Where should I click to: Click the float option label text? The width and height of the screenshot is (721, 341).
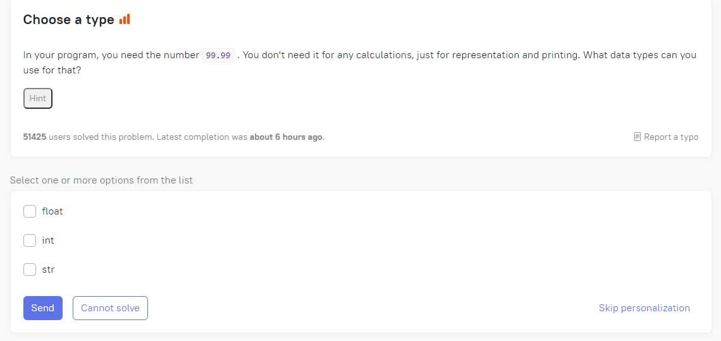(x=52, y=211)
